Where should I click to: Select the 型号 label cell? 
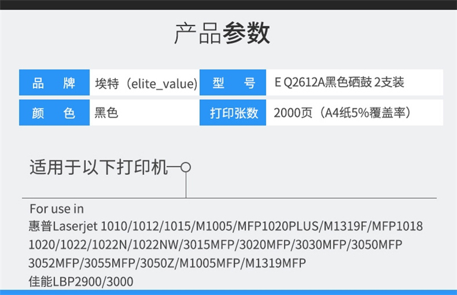click(x=233, y=82)
